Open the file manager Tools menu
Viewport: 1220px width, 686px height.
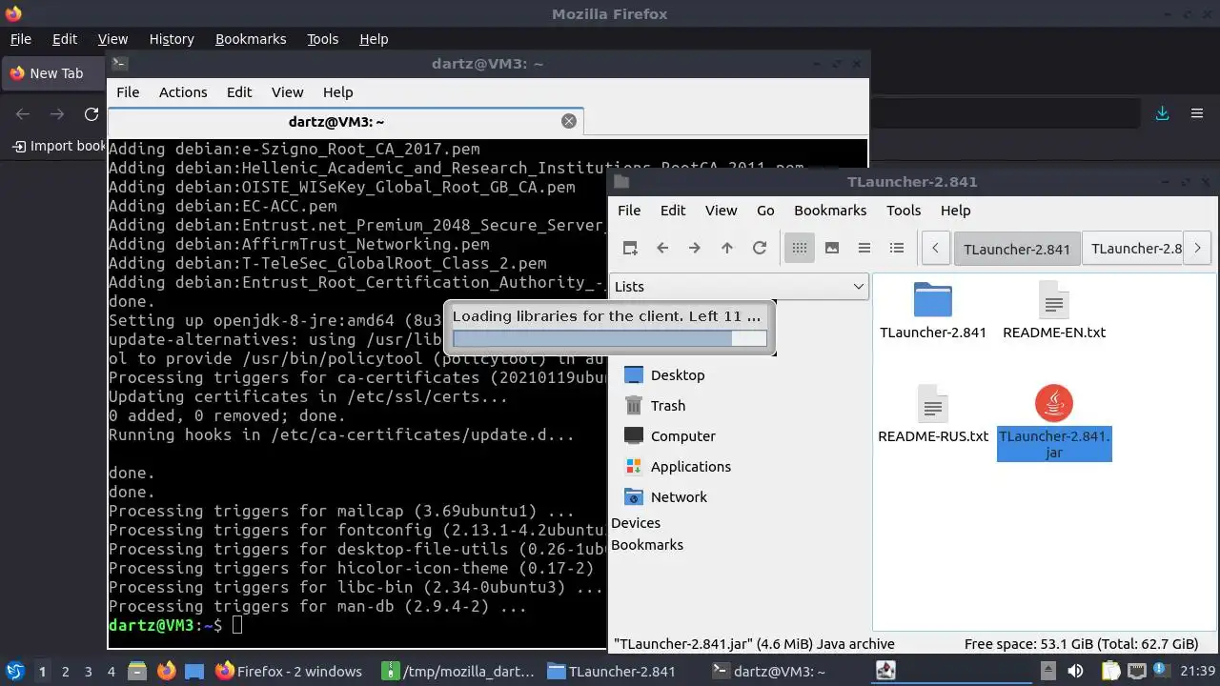[x=904, y=211]
